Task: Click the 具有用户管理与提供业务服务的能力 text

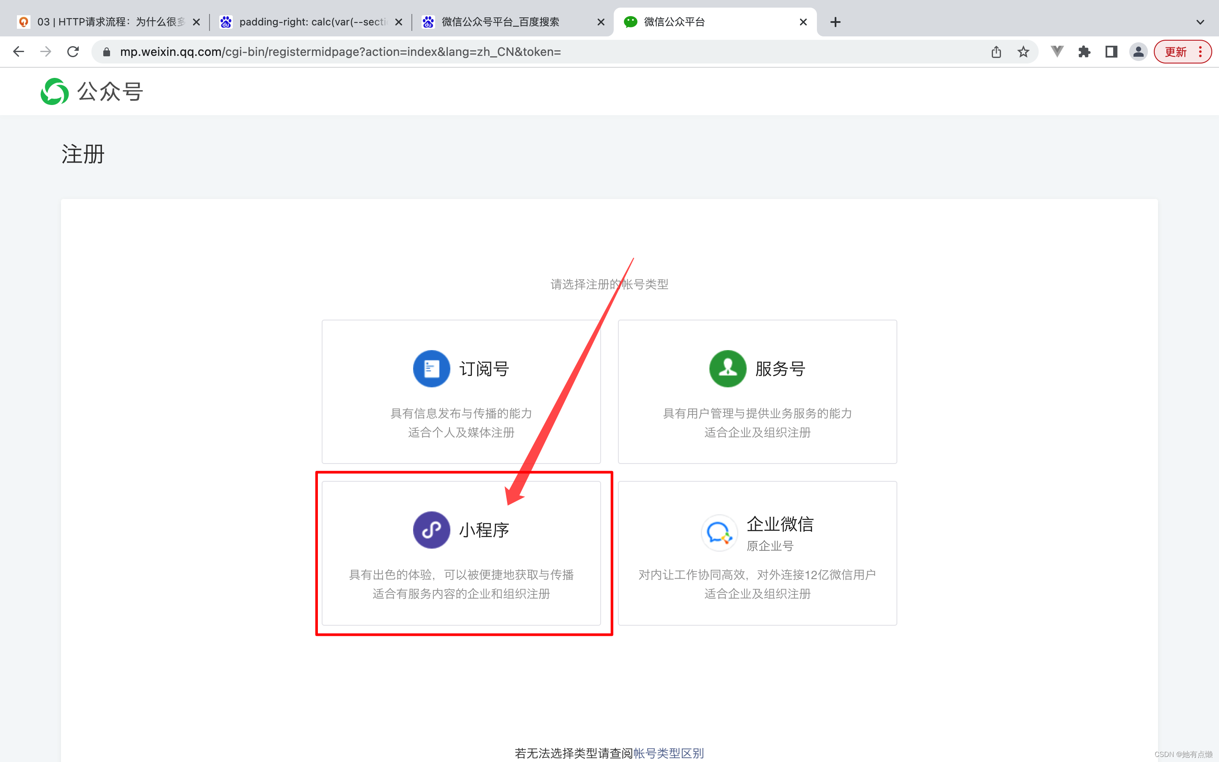Action: pyautogui.click(x=758, y=413)
